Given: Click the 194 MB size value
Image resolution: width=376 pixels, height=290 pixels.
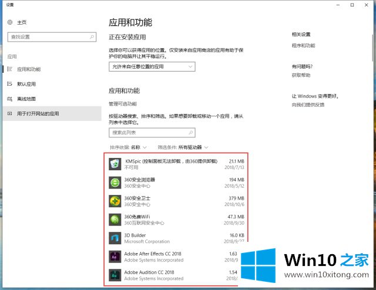Looking at the screenshot, I should pyautogui.click(x=237, y=180).
